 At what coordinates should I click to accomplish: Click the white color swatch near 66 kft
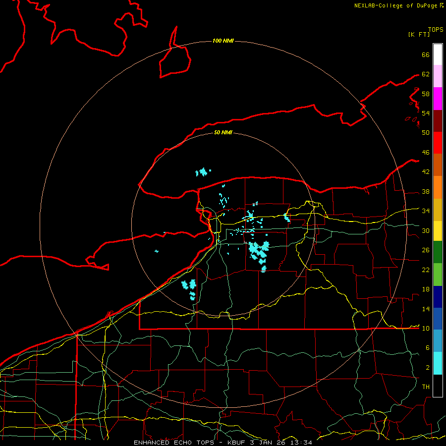438,55
